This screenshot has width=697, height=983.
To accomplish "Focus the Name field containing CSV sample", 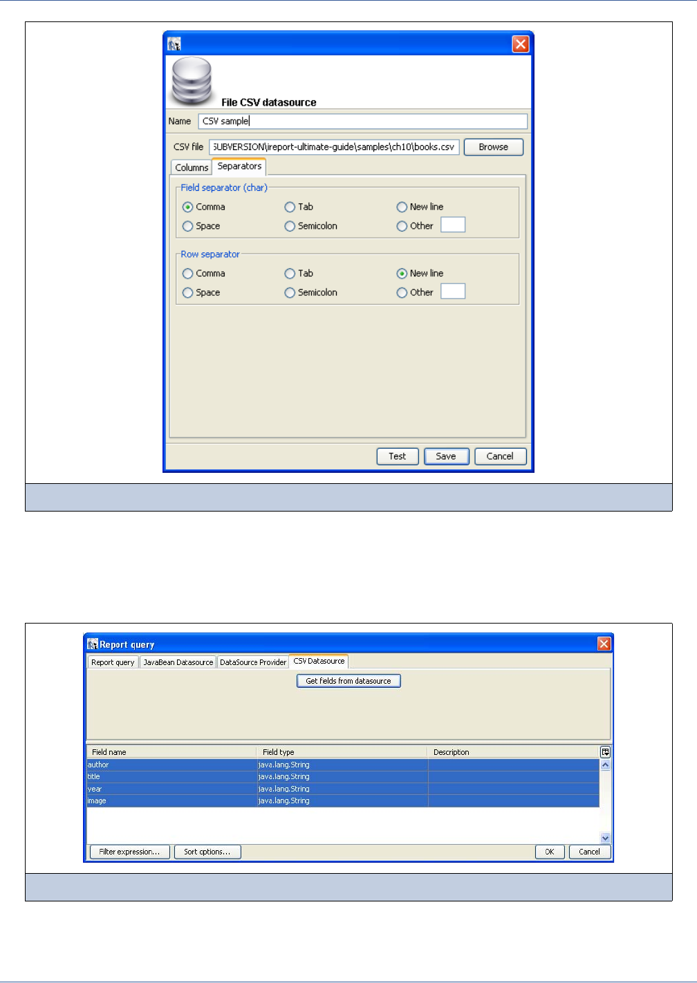I will tap(363, 121).
